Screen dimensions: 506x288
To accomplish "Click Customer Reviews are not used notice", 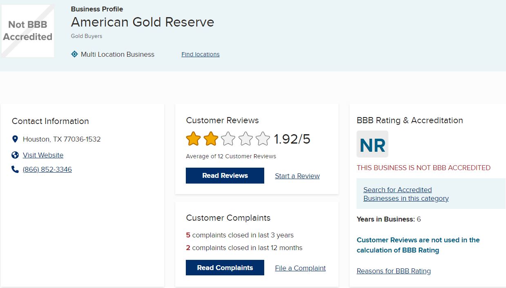I will [418, 245].
